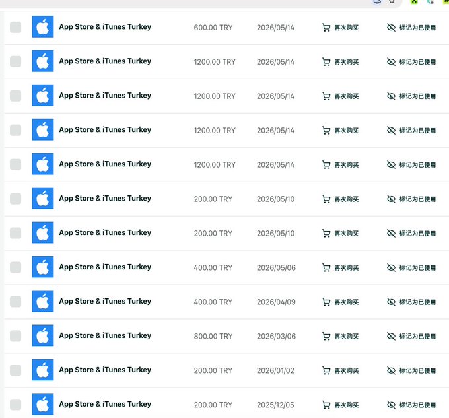Viewport: 449px width, 418px height.
Task: Click 再次购买 for the 800.00 TRY card
Action: pyautogui.click(x=341, y=336)
